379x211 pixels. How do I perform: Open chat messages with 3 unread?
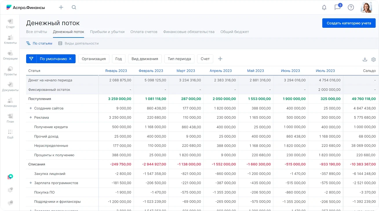[338, 7]
